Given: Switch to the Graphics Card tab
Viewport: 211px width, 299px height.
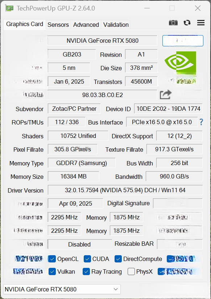Looking at the screenshot, I should coord(25,24).
